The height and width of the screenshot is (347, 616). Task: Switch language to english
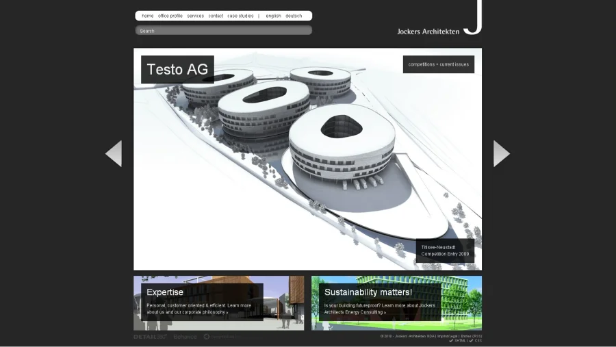(x=273, y=16)
